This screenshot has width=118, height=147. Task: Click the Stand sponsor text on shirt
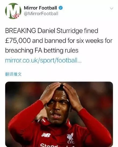49,145
